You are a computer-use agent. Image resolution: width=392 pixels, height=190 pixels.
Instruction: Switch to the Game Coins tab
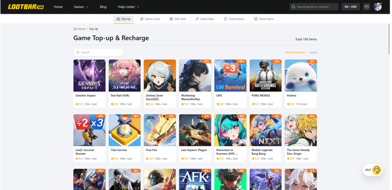(x=150, y=19)
